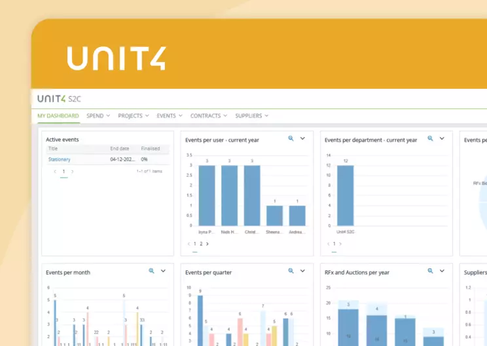The height and width of the screenshot is (346, 487).
Task: Expand options for RFx and Auctions chart
Action: point(442,271)
